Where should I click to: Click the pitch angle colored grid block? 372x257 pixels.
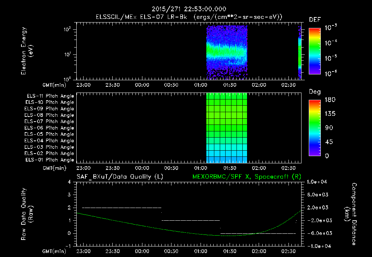(227, 128)
